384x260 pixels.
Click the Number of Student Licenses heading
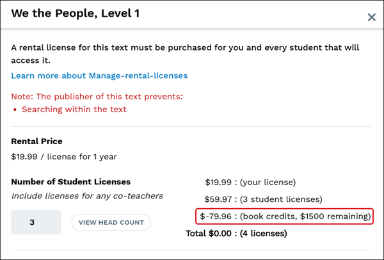(70, 182)
